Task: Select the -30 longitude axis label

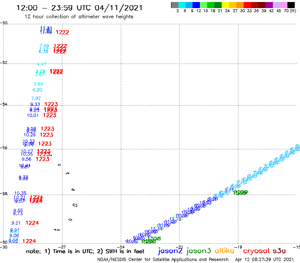Action: (4, 247)
